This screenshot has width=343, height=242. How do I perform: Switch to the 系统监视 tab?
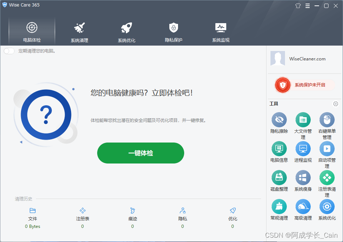(221, 32)
